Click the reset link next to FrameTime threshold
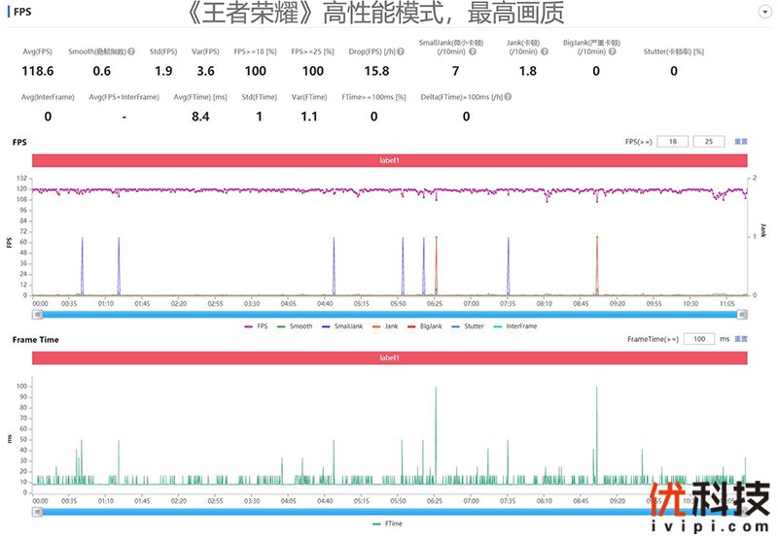The height and width of the screenshot is (539, 778). click(741, 339)
